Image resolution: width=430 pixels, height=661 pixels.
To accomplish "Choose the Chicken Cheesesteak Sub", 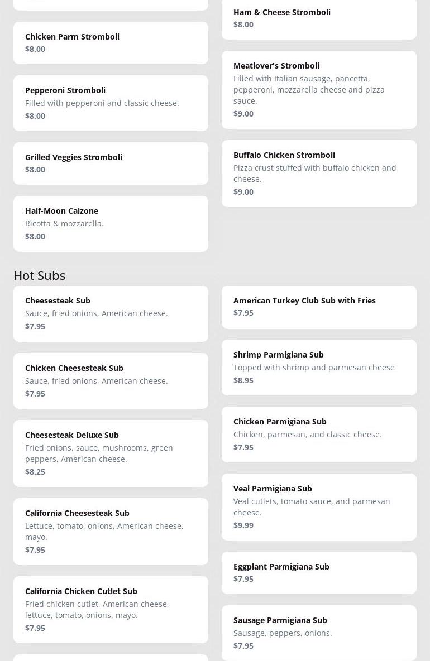I will pyautogui.click(x=111, y=380).
